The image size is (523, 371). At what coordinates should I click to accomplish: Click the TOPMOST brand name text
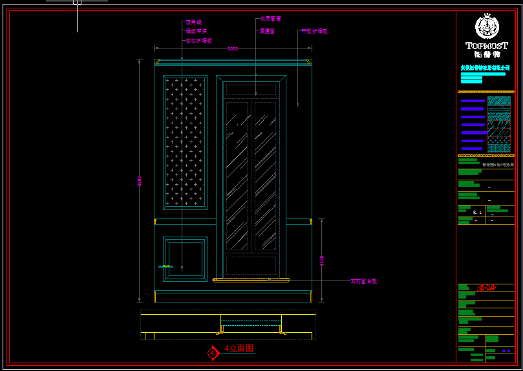[487, 47]
